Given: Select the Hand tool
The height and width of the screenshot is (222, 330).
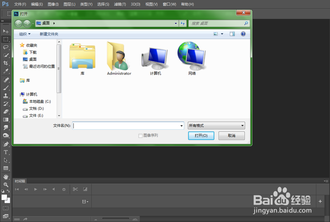Looking at the screenshot, I should [6, 176].
